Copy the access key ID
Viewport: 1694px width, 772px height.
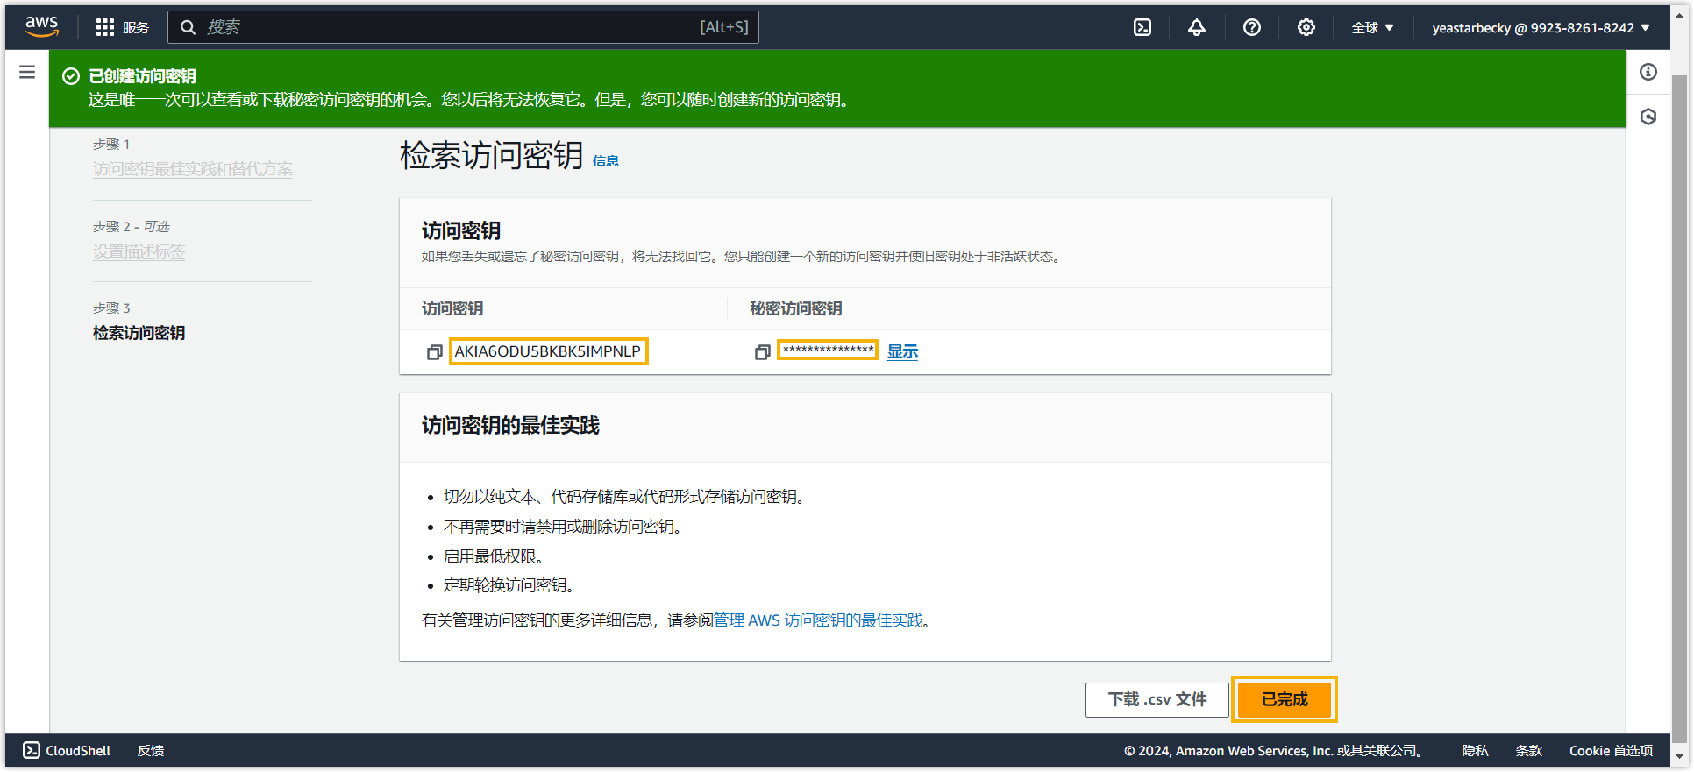tap(434, 352)
